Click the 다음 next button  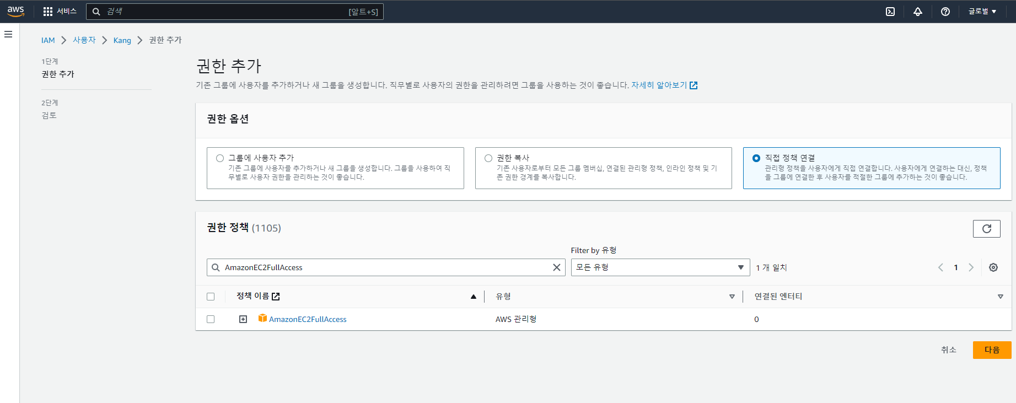point(992,350)
